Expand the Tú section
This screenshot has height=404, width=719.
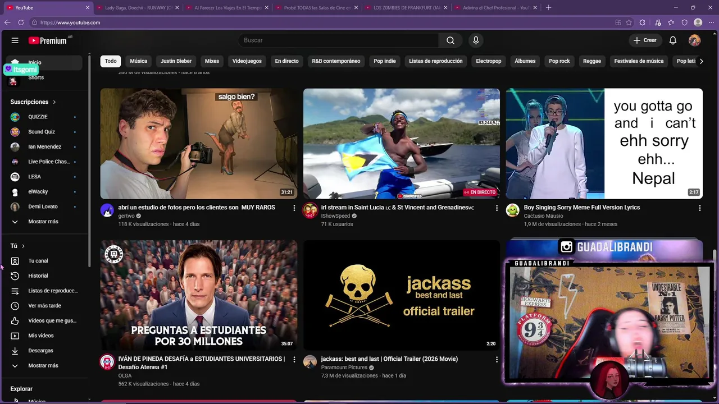(17, 246)
